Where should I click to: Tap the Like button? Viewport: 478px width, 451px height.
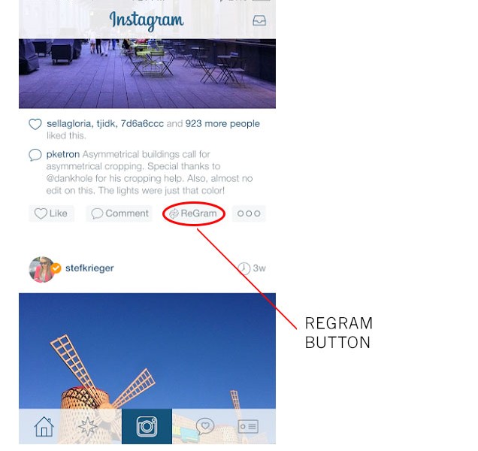pyautogui.click(x=51, y=213)
